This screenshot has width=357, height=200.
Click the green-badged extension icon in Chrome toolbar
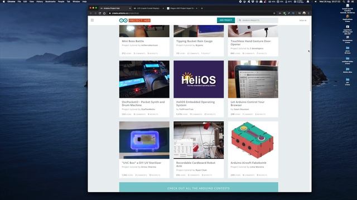coord(284,13)
